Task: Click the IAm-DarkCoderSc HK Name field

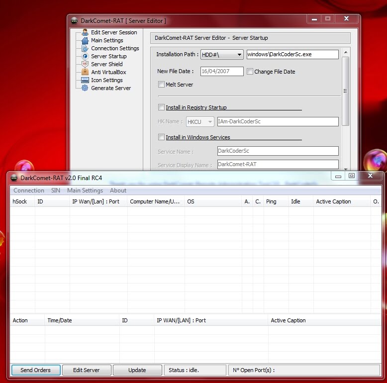Action: click(278, 121)
